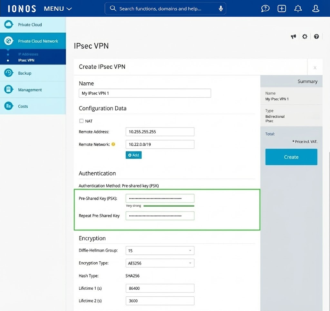
Task: Click the Add button below Remote Network
Action: (x=133, y=155)
